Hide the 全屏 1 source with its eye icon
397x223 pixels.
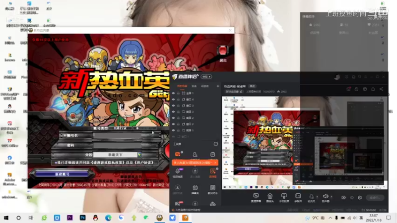pyautogui.click(x=173, y=93)
